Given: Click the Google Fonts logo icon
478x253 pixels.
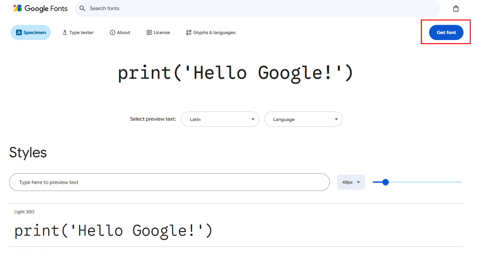Looking at the screenshot, I should point(18,8).
